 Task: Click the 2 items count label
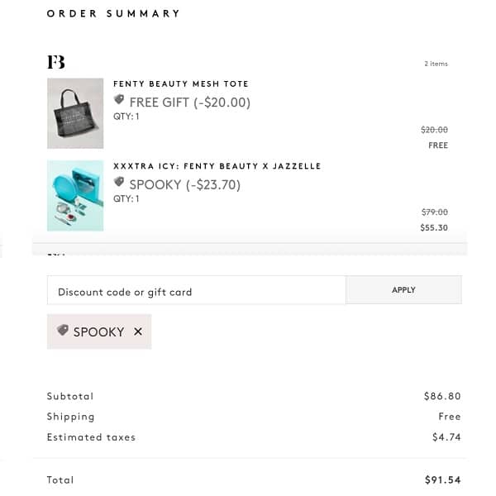click(436, 64)
